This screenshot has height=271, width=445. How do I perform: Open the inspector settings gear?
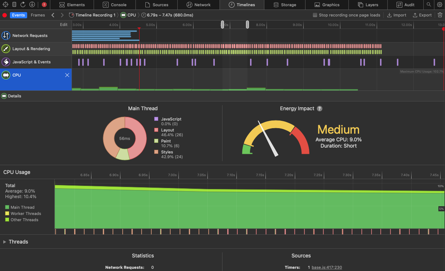[x=439, y=5]
